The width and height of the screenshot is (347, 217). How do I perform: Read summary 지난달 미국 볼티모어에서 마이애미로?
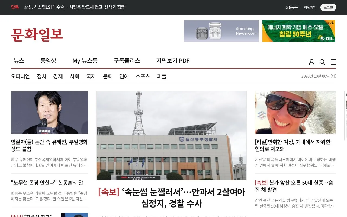coord(295,162)
